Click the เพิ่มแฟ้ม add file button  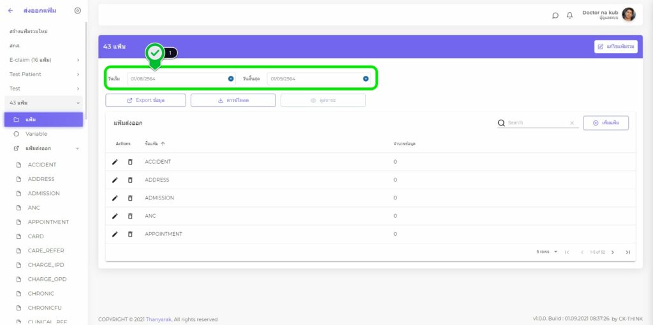click(606, 123)
